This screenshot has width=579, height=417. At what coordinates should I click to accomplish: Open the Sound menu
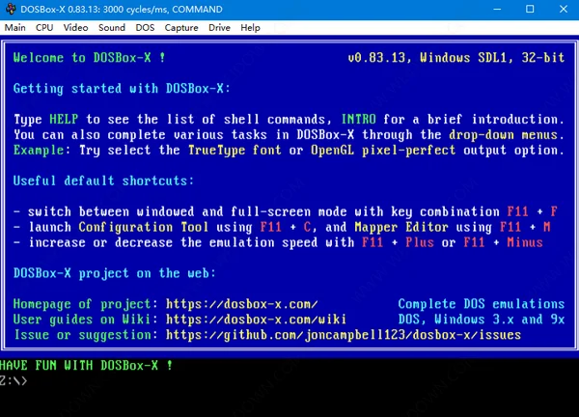112,28
